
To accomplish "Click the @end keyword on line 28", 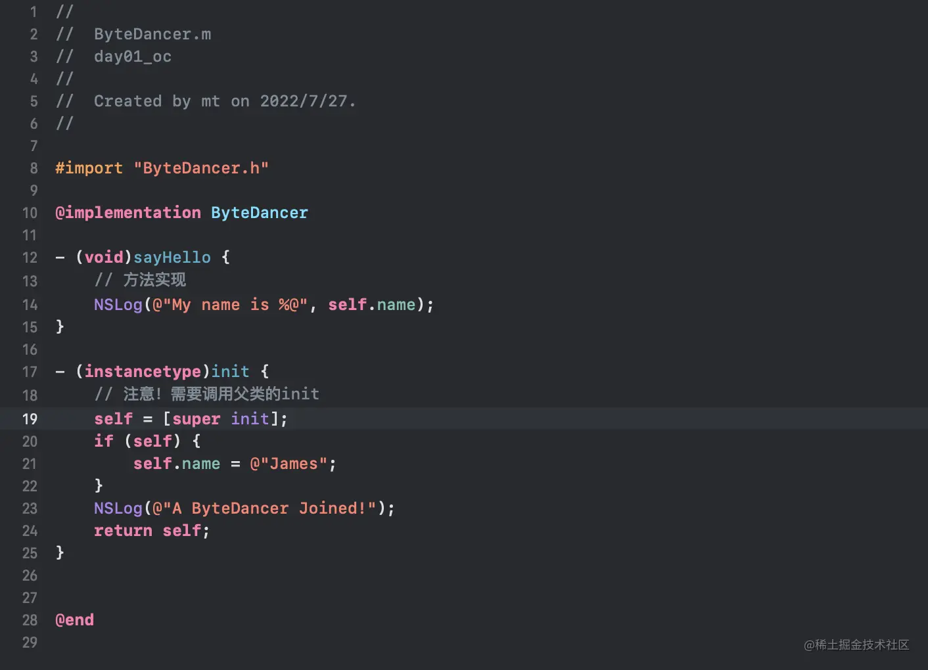I will [74, 619].
